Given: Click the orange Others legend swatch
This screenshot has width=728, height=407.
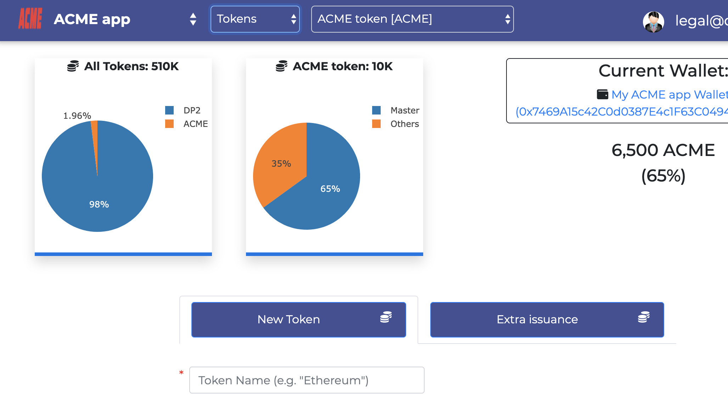Looking at the screenshot, I should coord(377,124).
